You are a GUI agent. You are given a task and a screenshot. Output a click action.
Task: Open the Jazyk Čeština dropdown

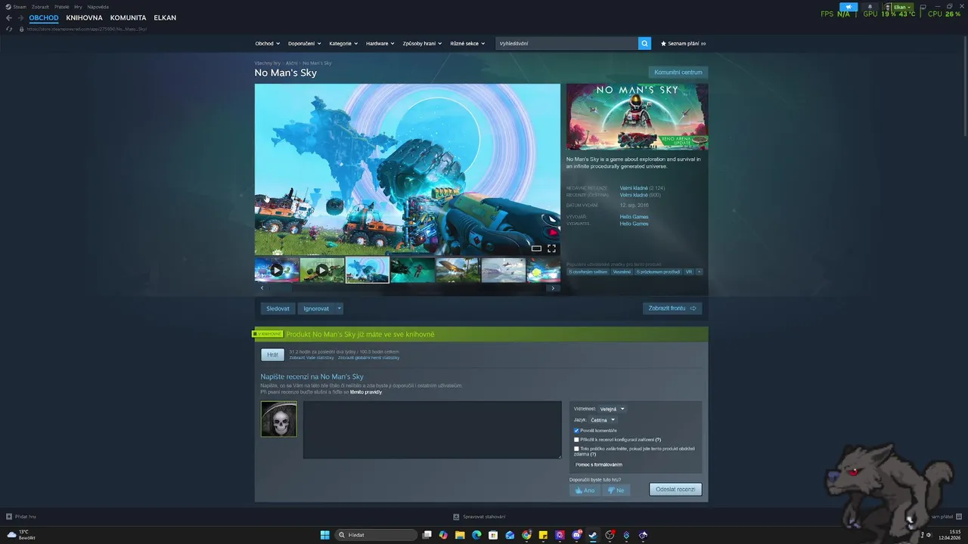click(603, 420)
